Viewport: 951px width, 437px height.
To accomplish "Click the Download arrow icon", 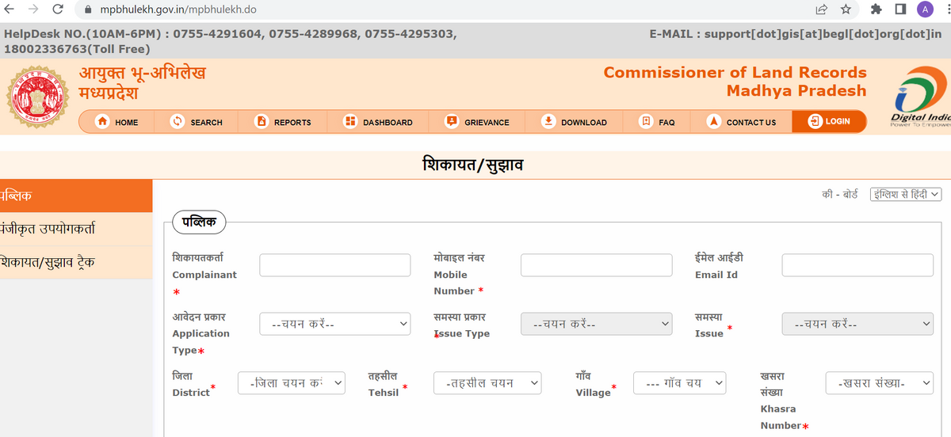I will click(548, 122).
